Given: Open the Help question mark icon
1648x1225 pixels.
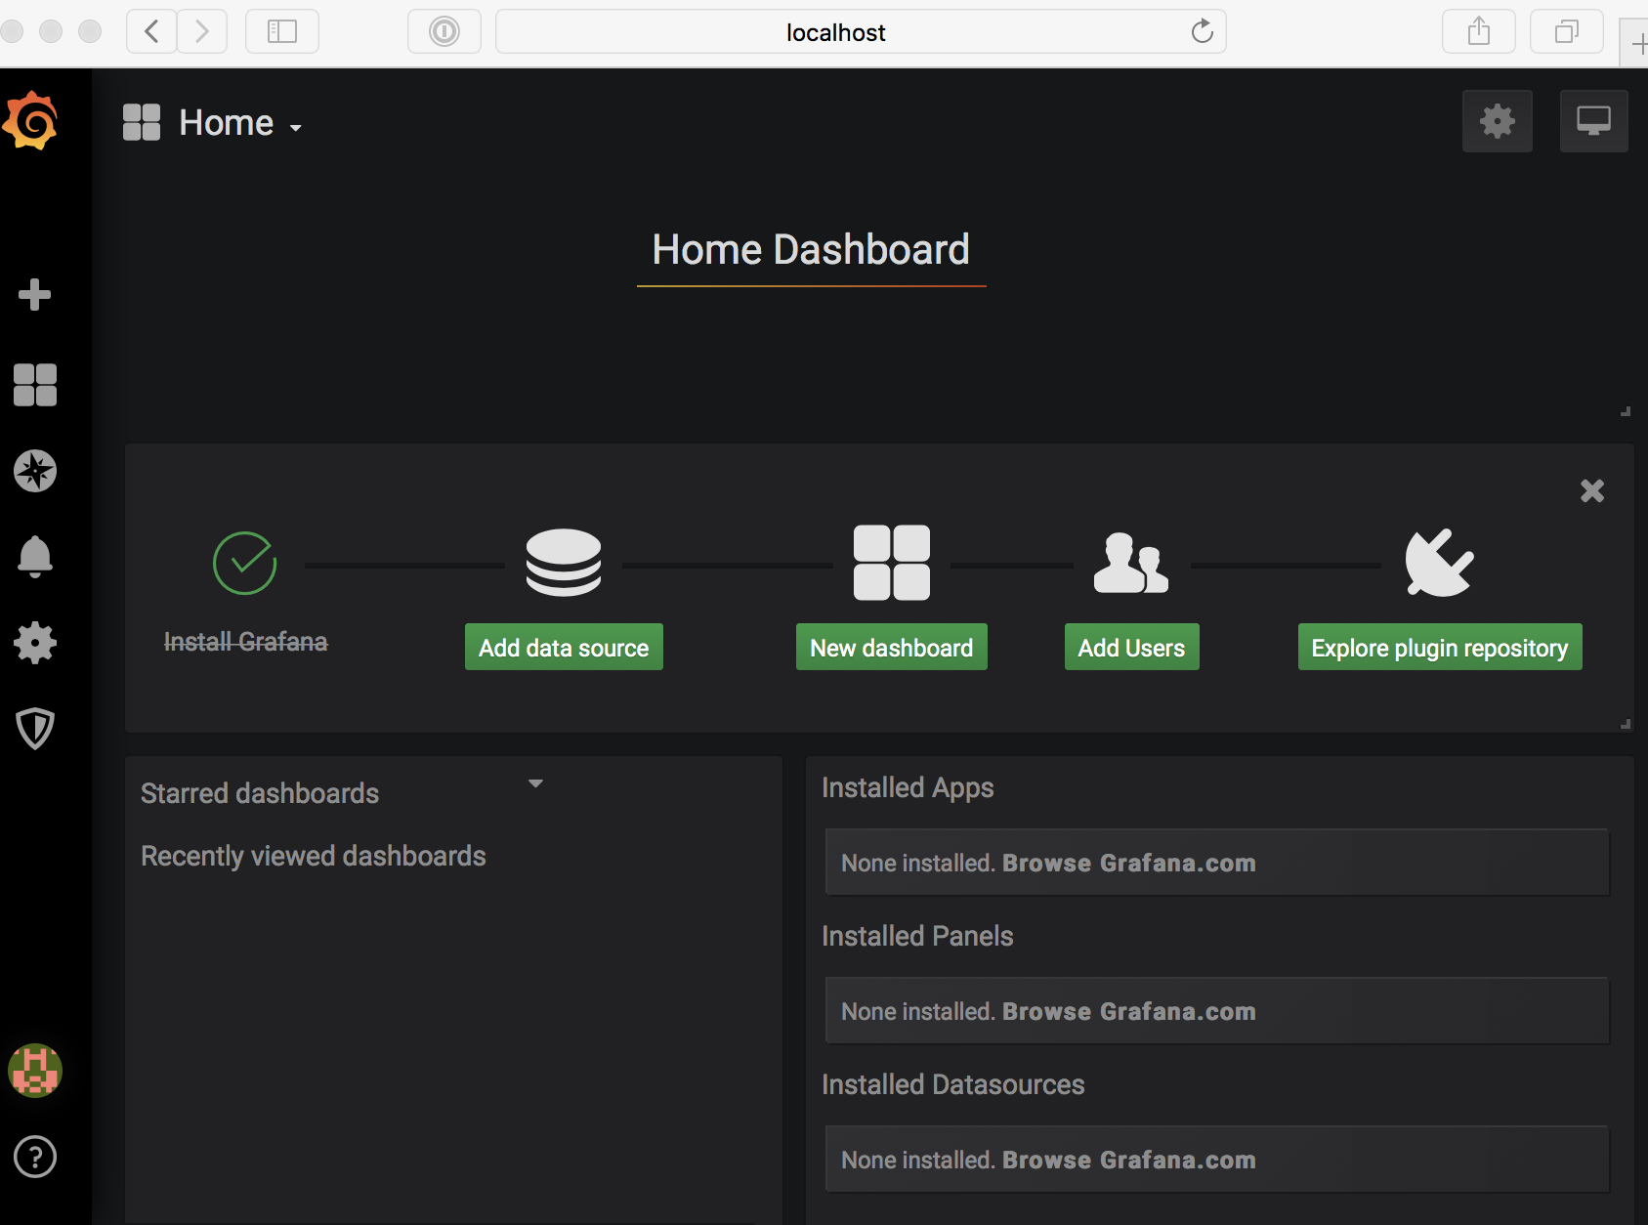Looking at the screenshot, I should (35, 1157).
